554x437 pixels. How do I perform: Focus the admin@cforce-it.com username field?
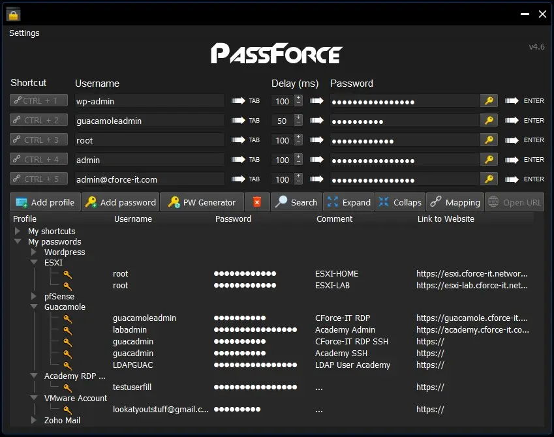(149, 179)
